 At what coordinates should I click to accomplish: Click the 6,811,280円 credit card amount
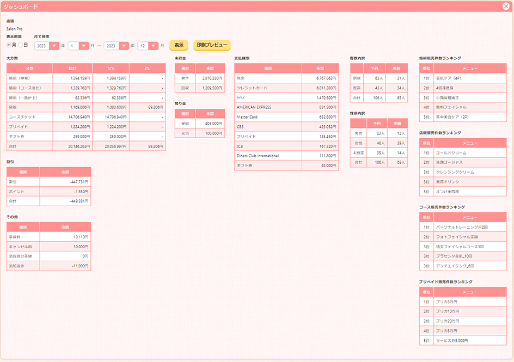[326, 88]
